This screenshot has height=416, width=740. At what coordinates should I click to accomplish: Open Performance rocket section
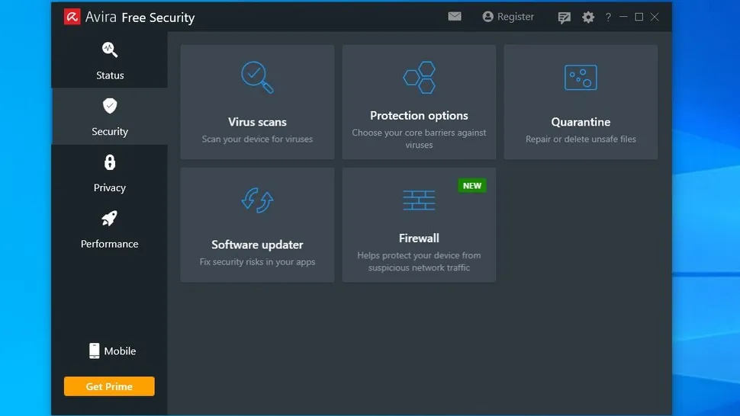(x=110, y=229)
